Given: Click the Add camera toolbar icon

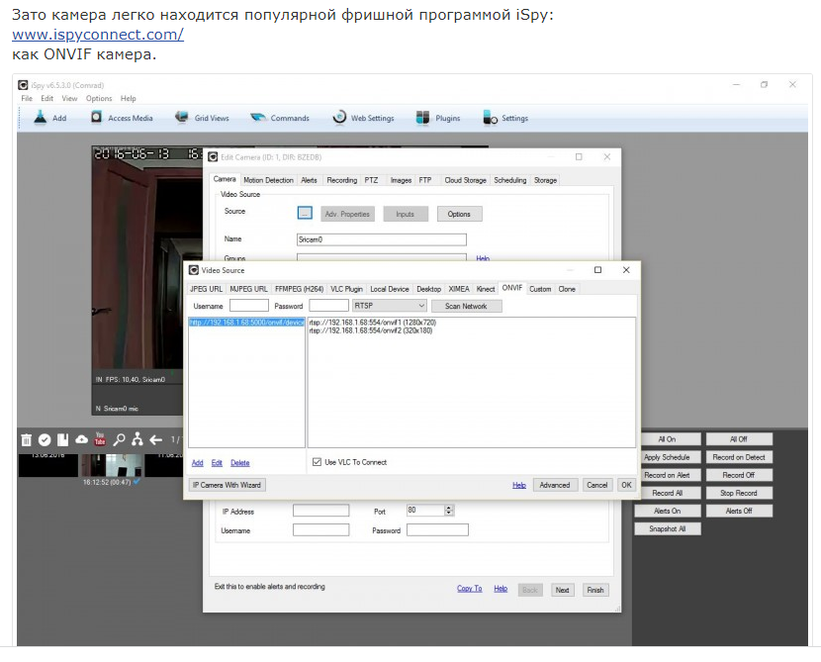Looking at the screenshot, I should pos(42,117).
